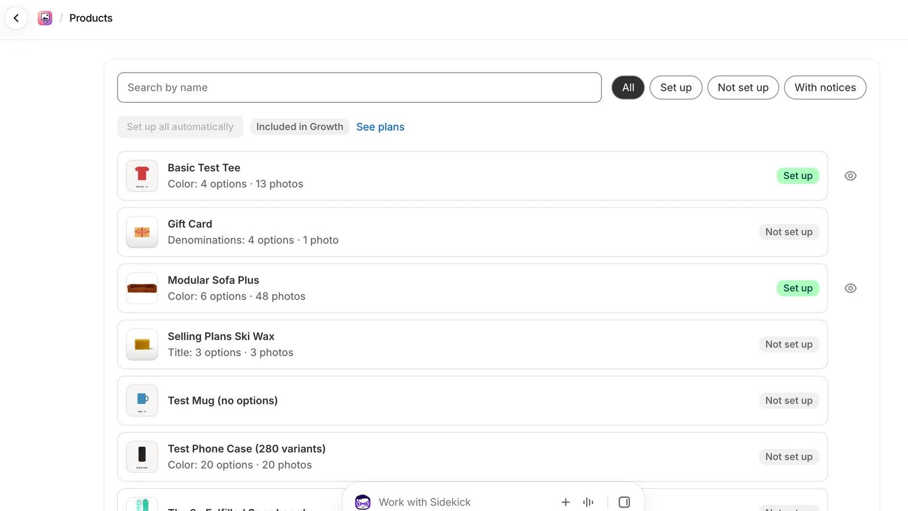
Task: Open Test Mug (no options) name
Action: 223,400
